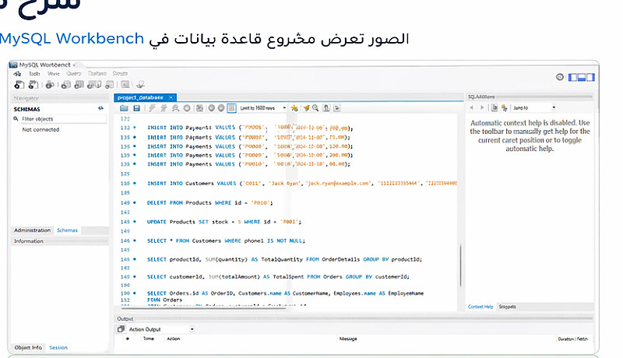Follow the MySQL Workbench link in page heading
623x358 pixels.
point(72,38)
